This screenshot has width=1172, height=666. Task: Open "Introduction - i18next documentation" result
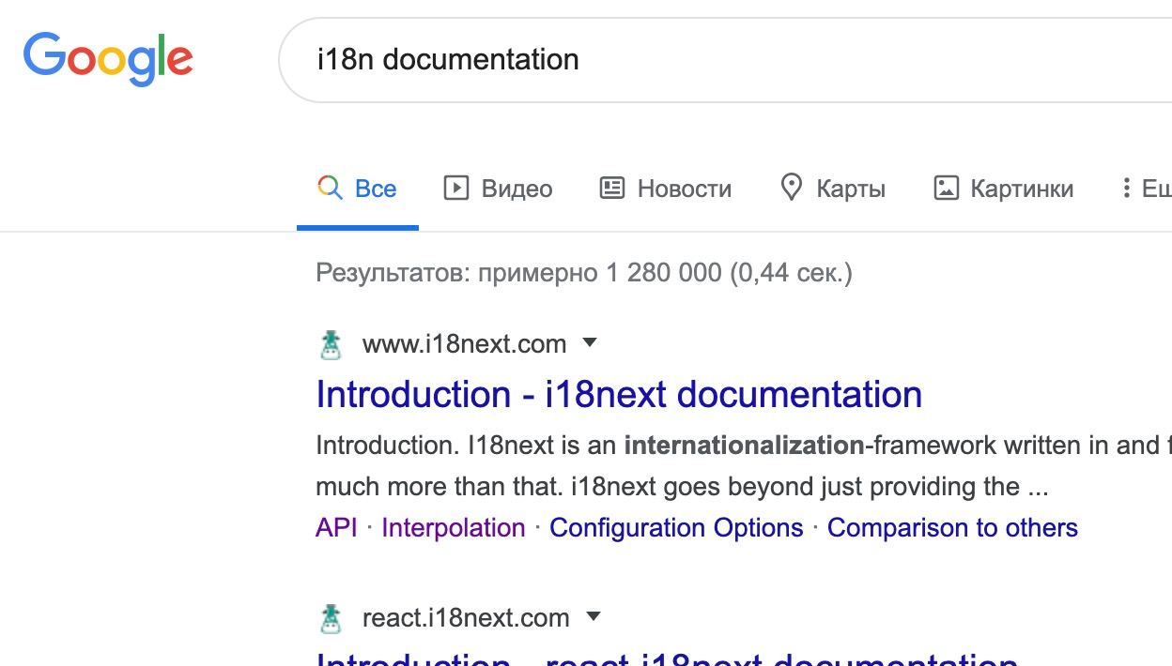[x=619, y=394]
